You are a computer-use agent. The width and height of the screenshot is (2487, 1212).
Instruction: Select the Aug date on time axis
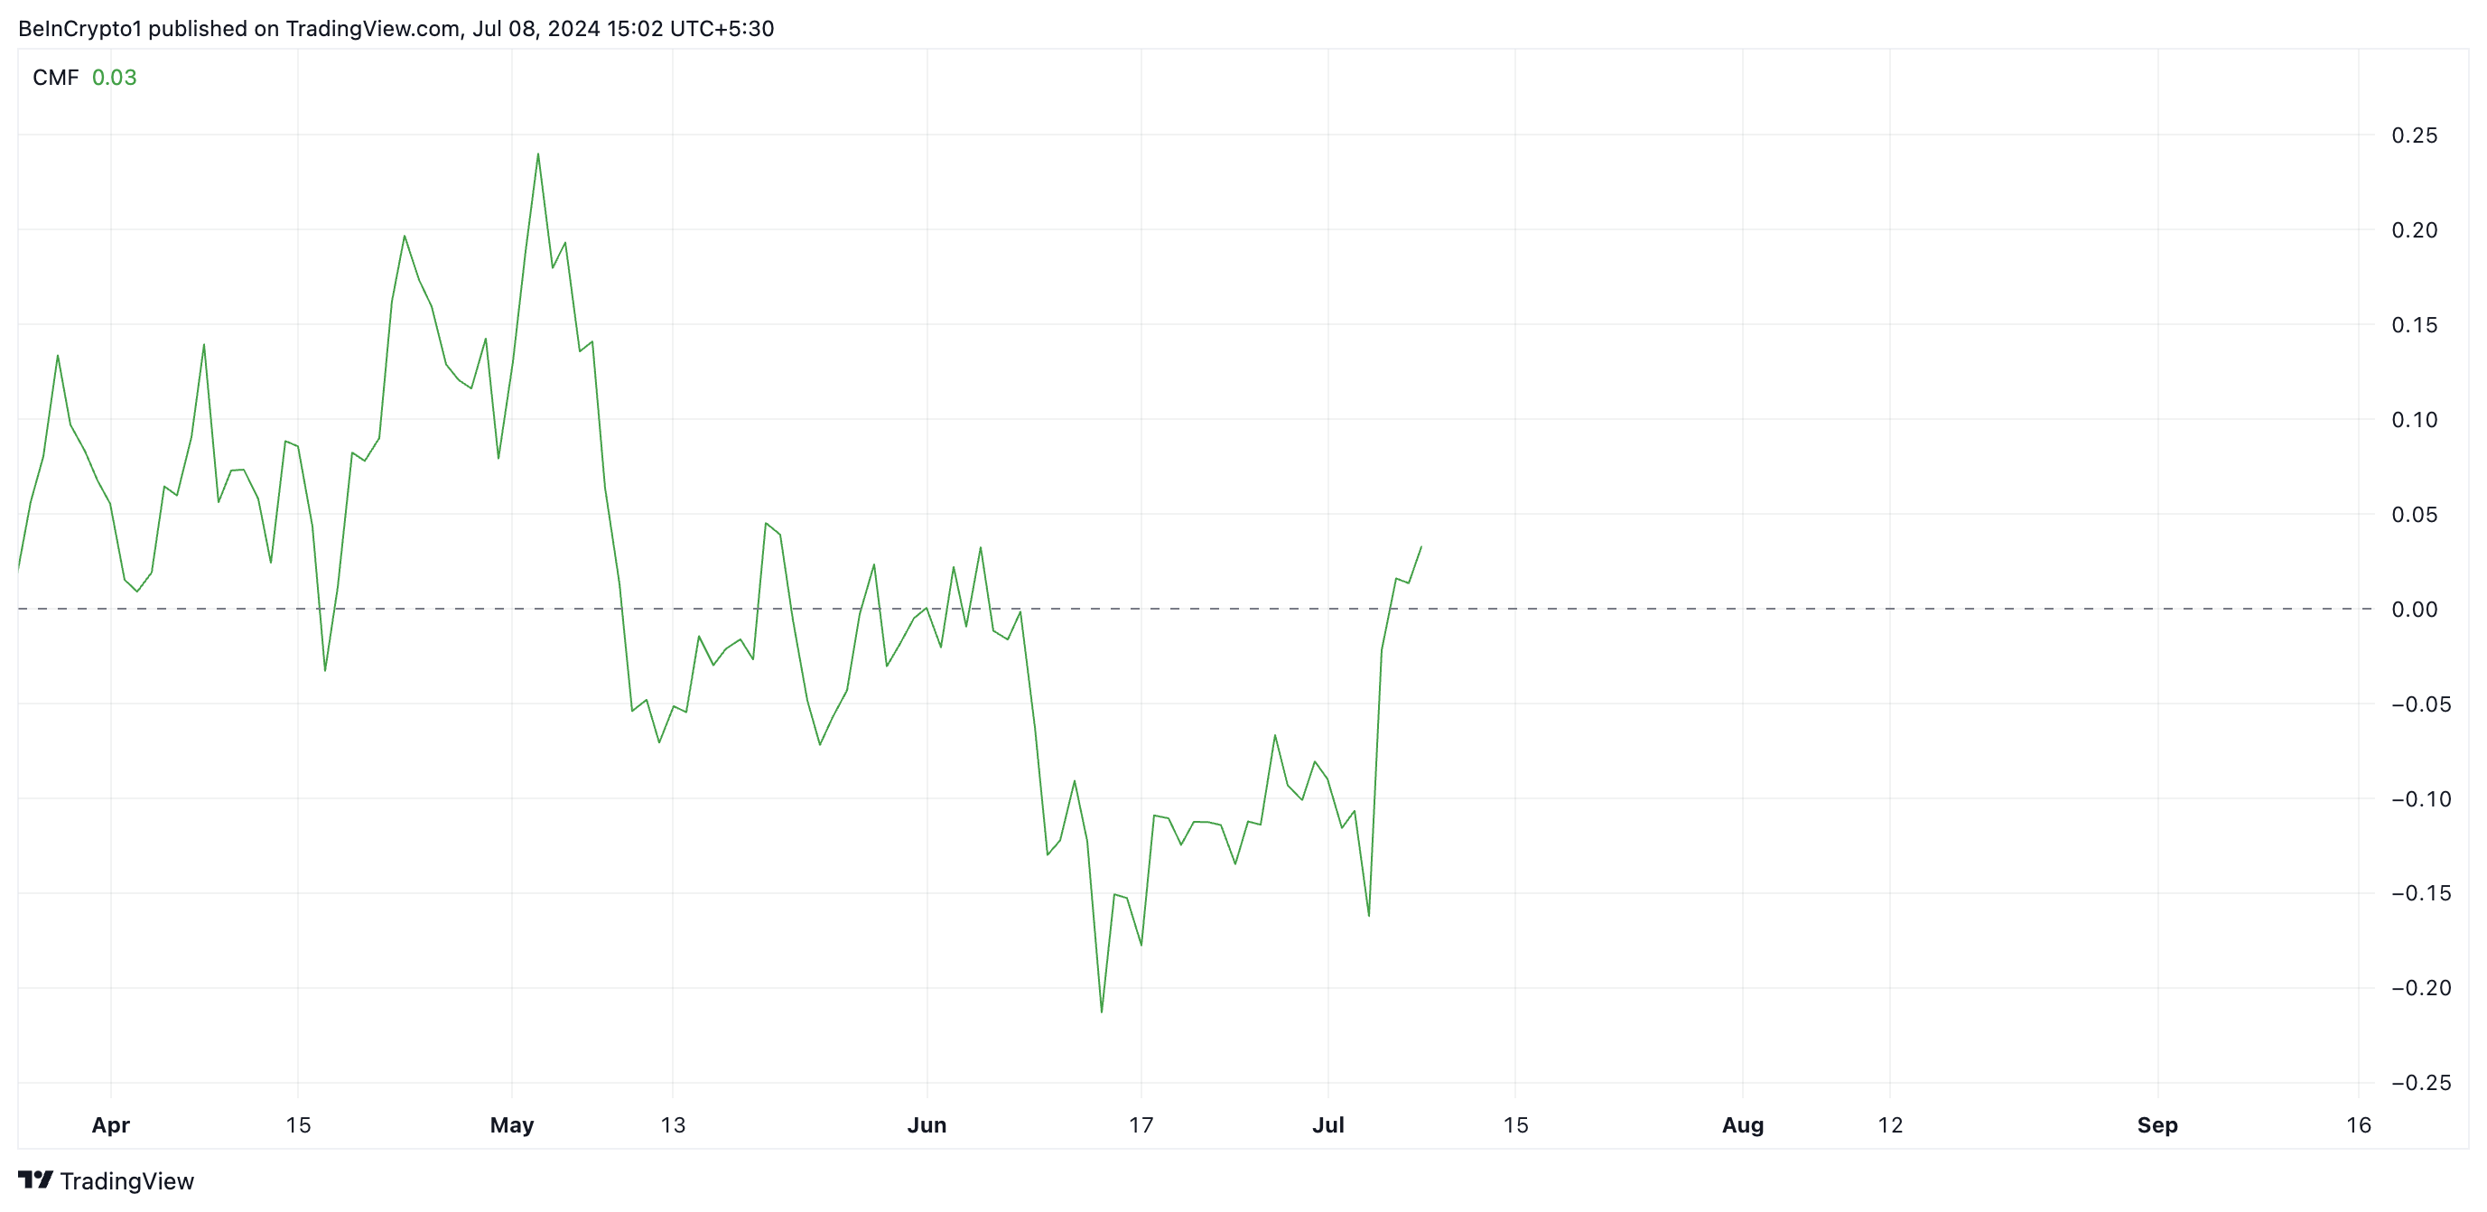(x=1743, y=1125)
